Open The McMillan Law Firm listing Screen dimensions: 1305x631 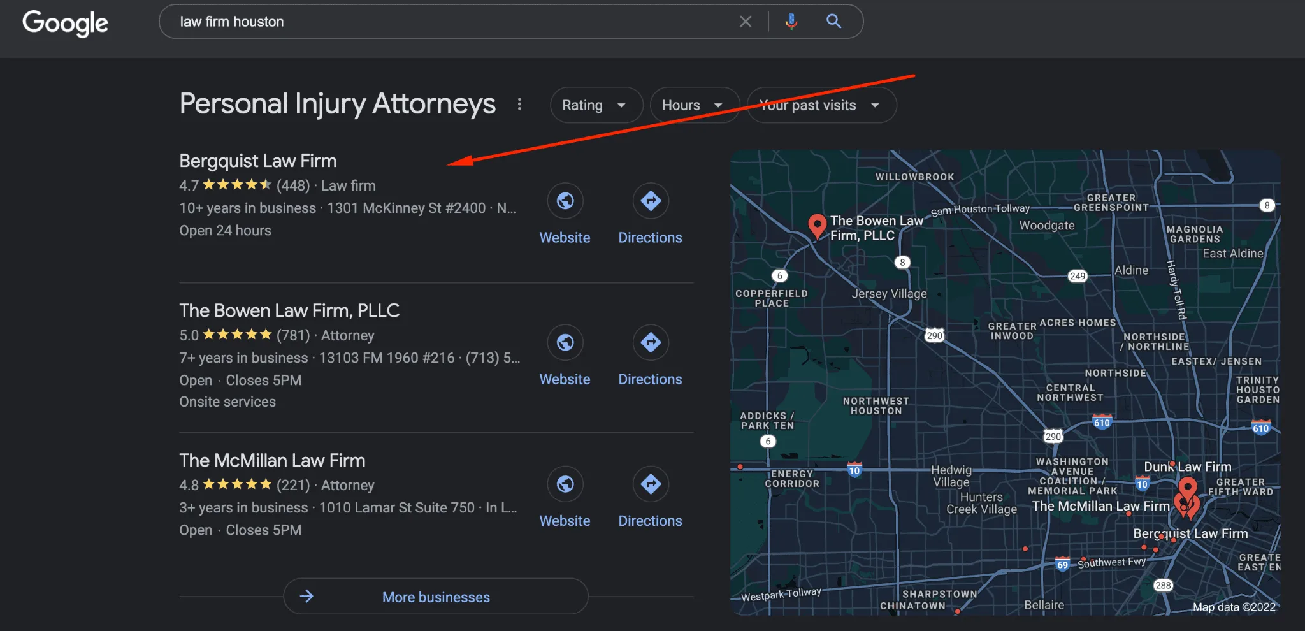coord(272,460)
